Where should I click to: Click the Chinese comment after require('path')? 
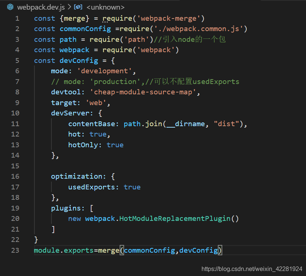(190, 39)
